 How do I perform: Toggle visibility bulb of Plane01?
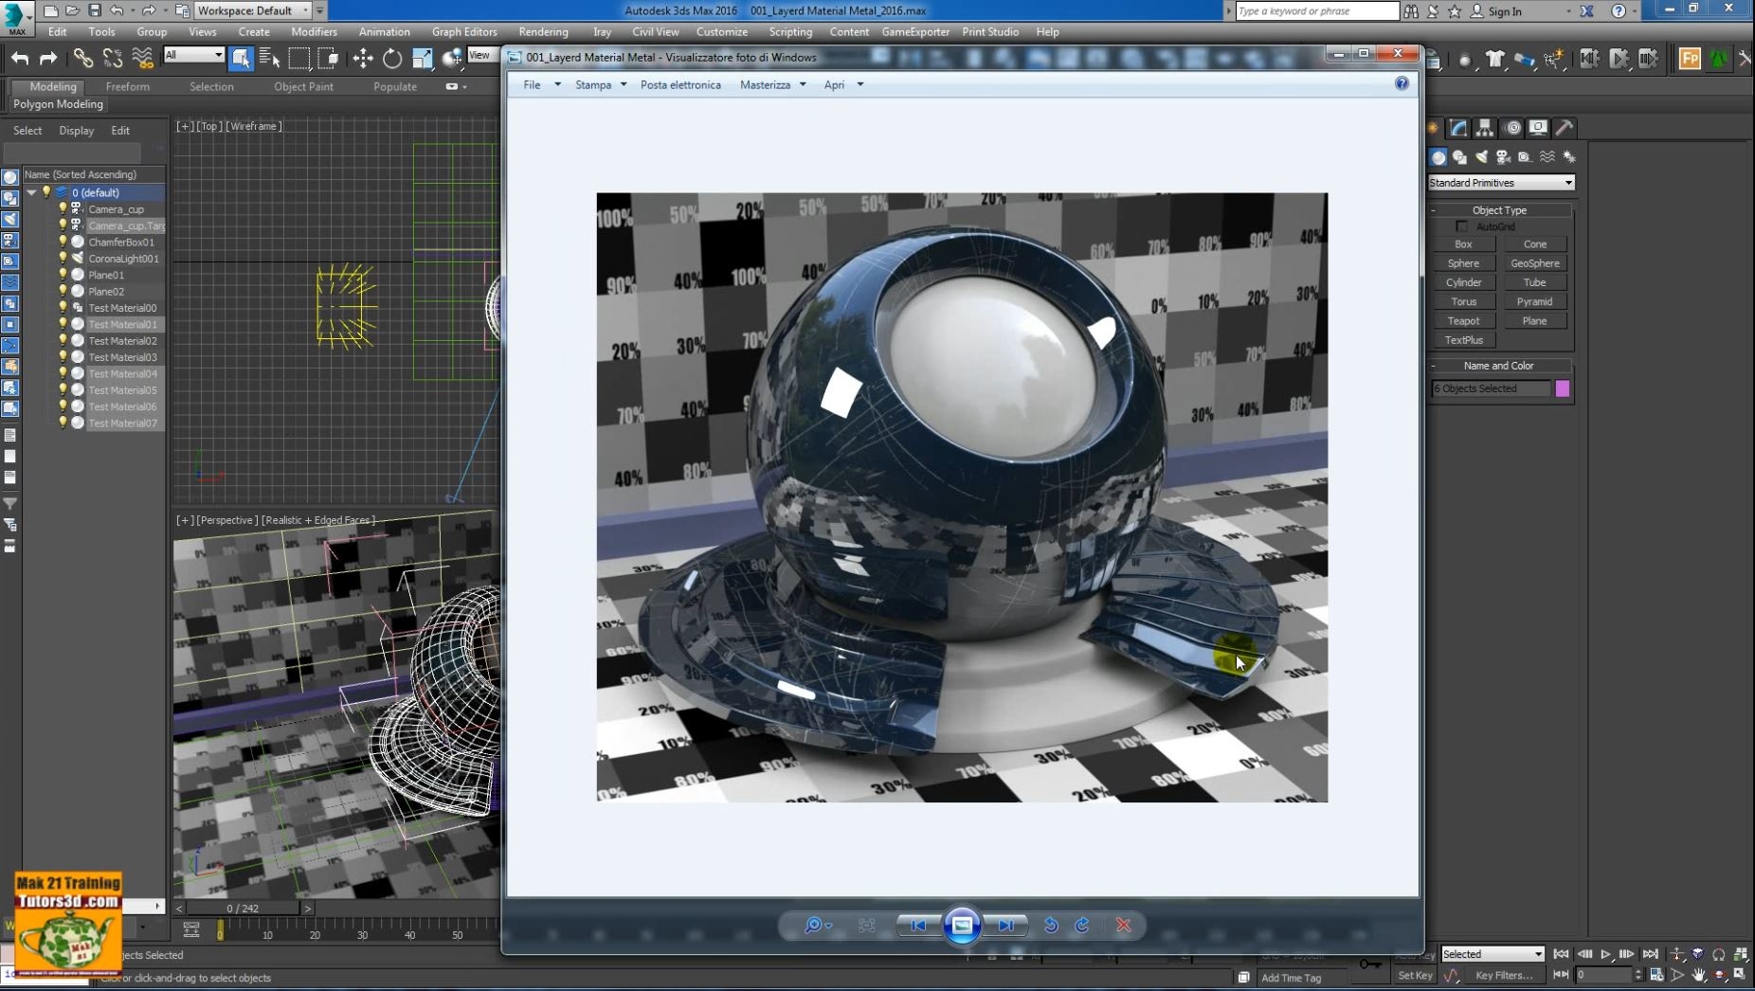tap(63, 275)
